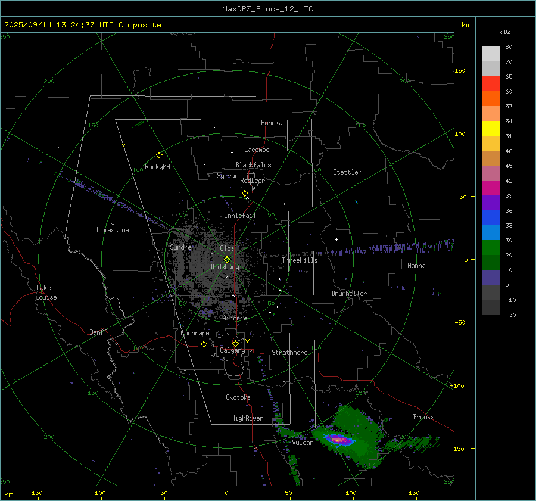Screen dimensions: 536x501
Task: Click the ThreeHills label
Action: click(x=300, y=260)
